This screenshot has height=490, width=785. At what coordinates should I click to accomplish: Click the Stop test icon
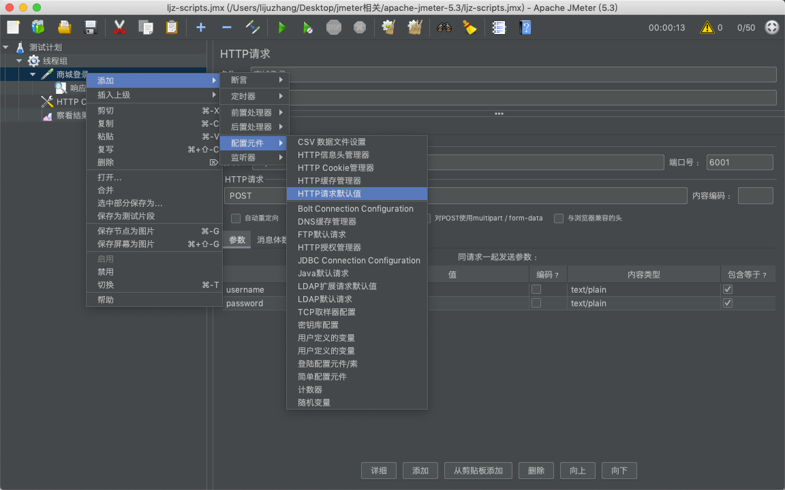[x=334, y=27]
